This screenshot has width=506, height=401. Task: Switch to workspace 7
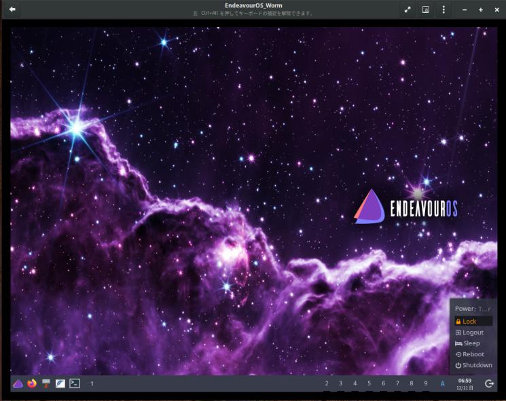pos(397,383)
